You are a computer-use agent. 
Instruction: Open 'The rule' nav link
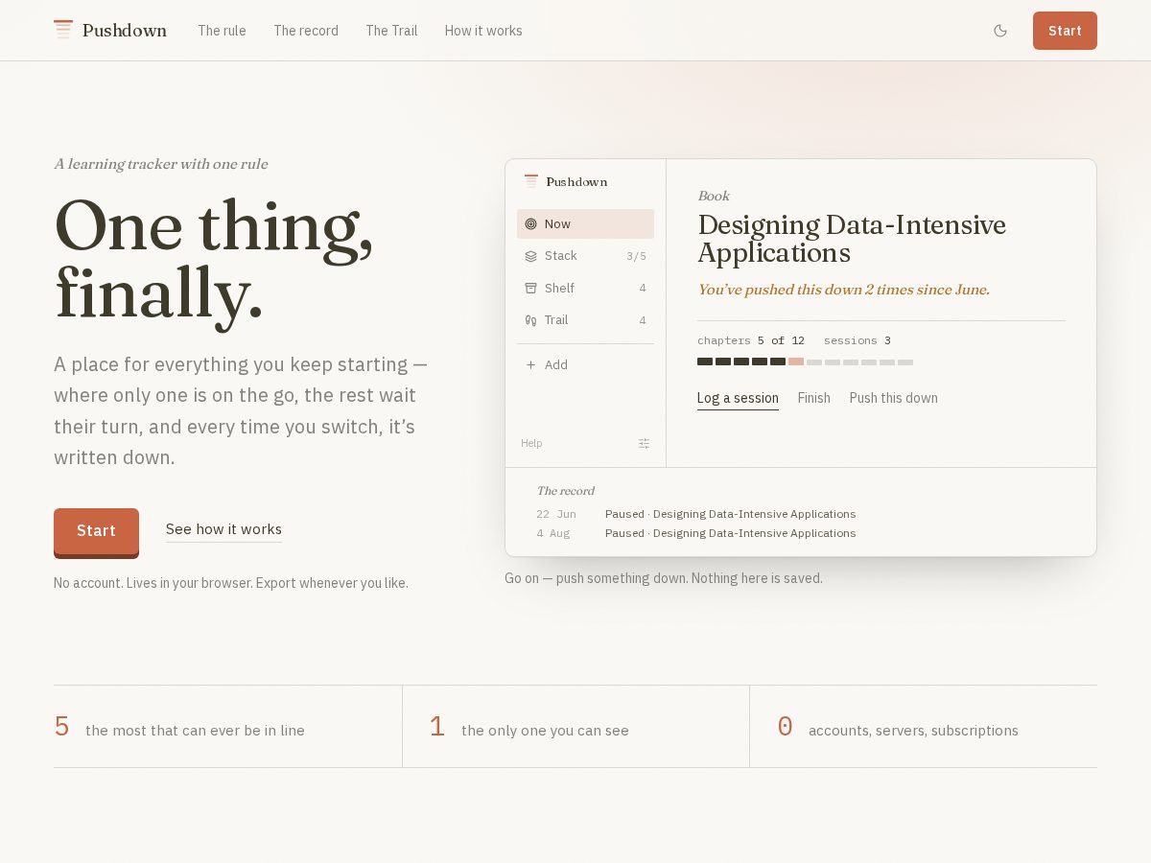pyautogui.click(x=222, y=31)
